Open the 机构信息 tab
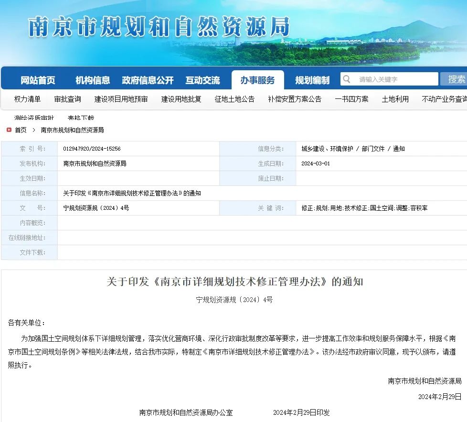 tap(93, 80)
